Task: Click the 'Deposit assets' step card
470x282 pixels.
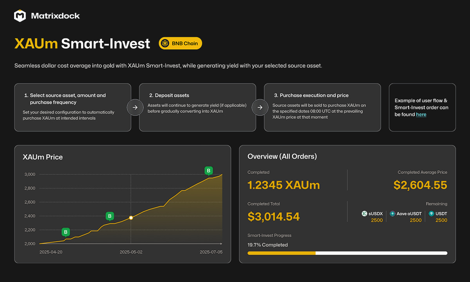Action: coord(197,107)
